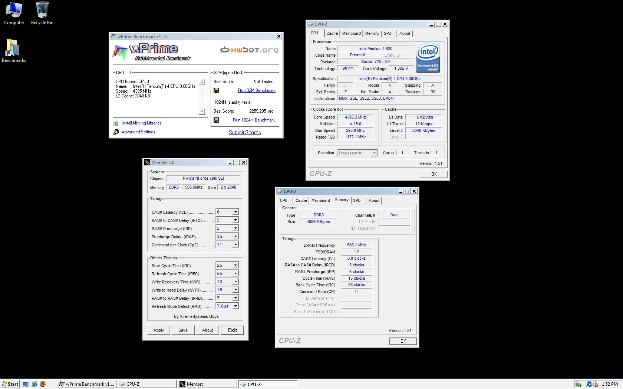Click the Install Missing Libraries icon

(116, 123)
